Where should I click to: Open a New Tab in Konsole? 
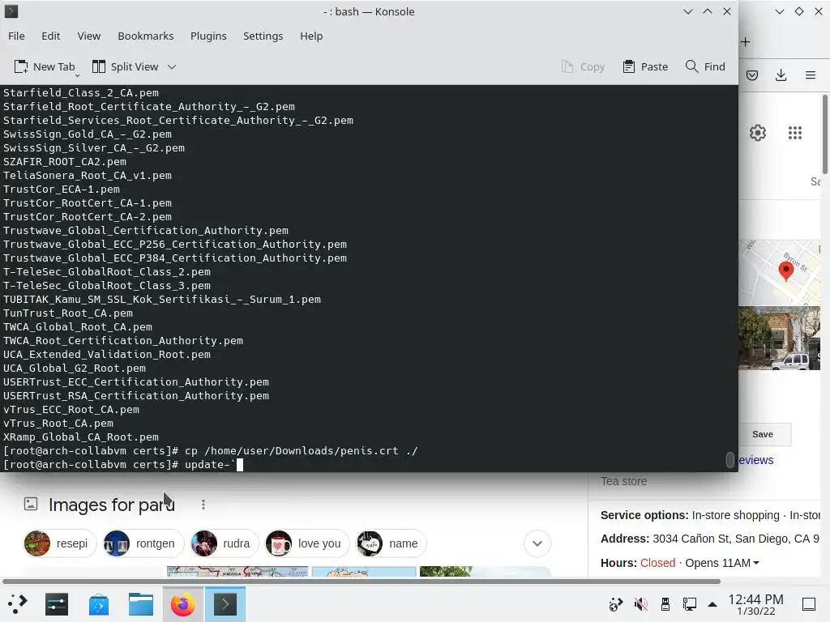(x=45, y=66)
